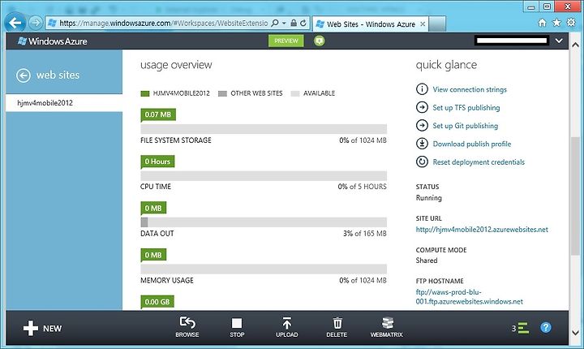Click the 0 Hours CPU label
584x349 pixels.
[x=157, y=162]
